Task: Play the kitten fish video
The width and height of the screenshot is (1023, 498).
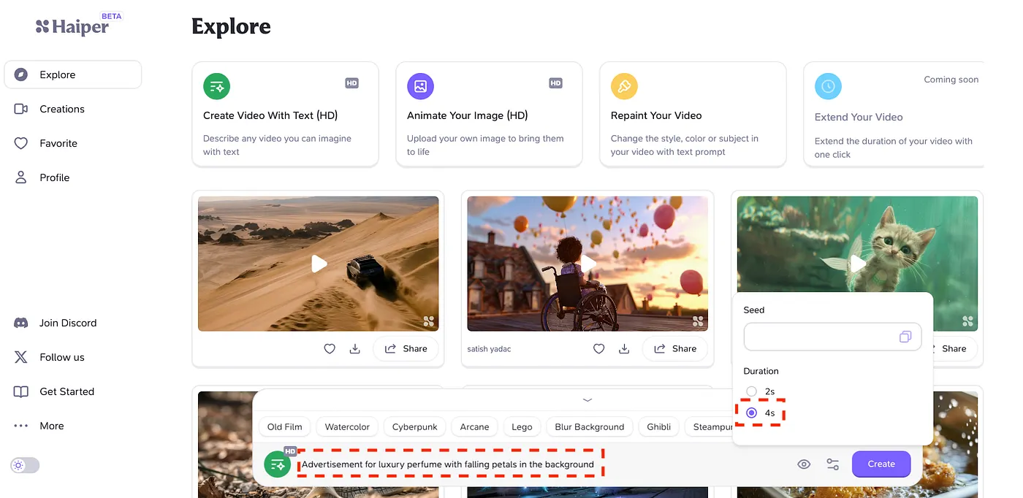Action: 858,264
